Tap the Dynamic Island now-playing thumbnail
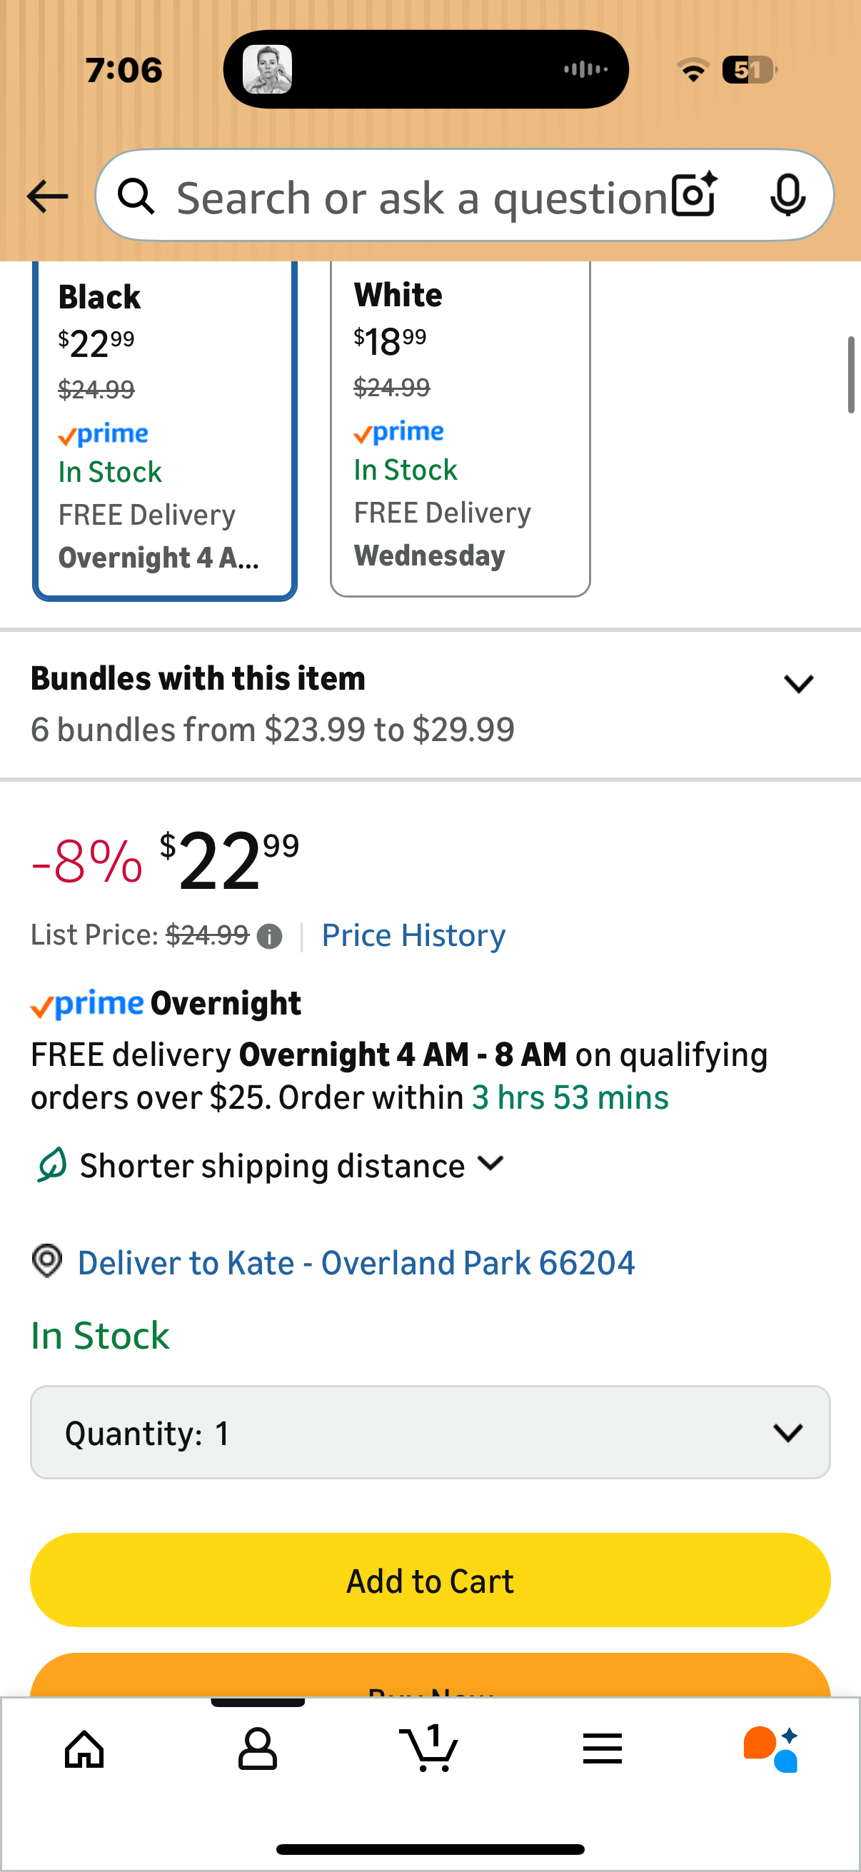The width and height of the screenshot is (861, 1872). click(268, 69)
